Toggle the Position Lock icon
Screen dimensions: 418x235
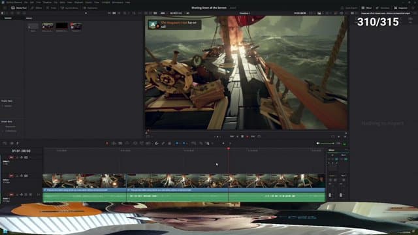[x=169, y=144]
